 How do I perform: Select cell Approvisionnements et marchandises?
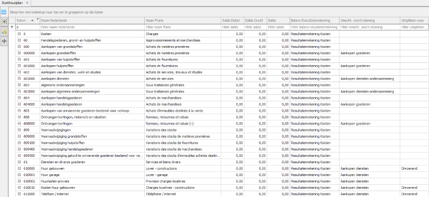pos(183,40)
